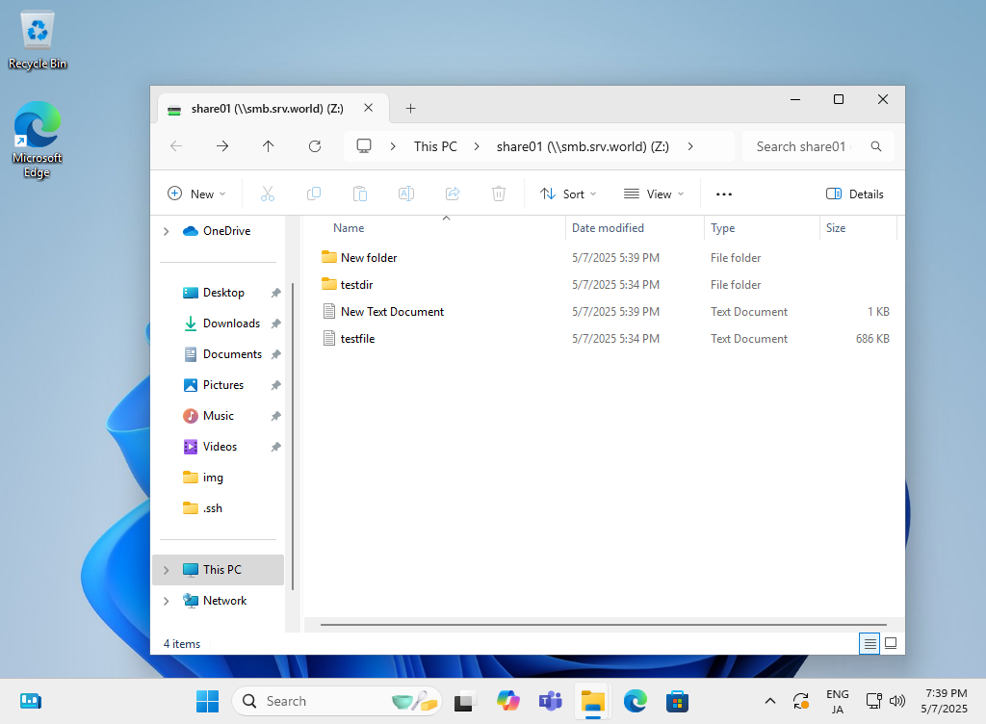Click File Explorer taskbar icon

(592, 701)
